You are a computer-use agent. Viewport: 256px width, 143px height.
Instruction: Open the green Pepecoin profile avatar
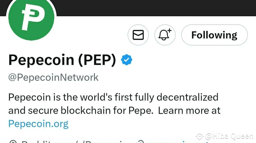pyautogui.click(x=32, y=19)
